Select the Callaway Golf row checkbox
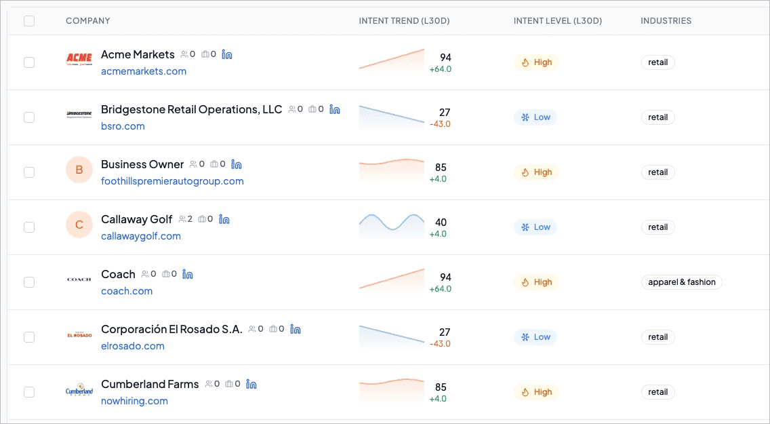 pyautogui.click(x=29, y=227)
